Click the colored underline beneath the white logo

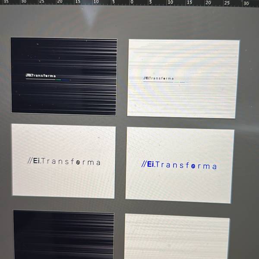(48, 79)
